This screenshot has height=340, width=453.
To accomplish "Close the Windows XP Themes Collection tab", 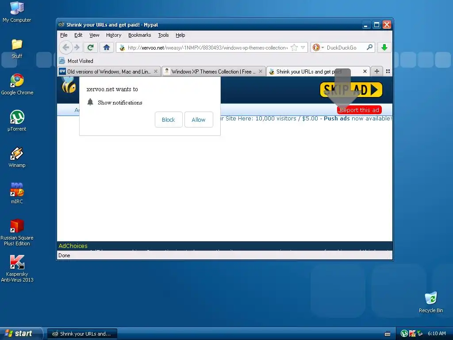I will point(260,71).
